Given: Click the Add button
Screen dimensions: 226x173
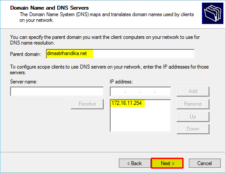Looking at the screenshot, I should [x=193, y=91].
